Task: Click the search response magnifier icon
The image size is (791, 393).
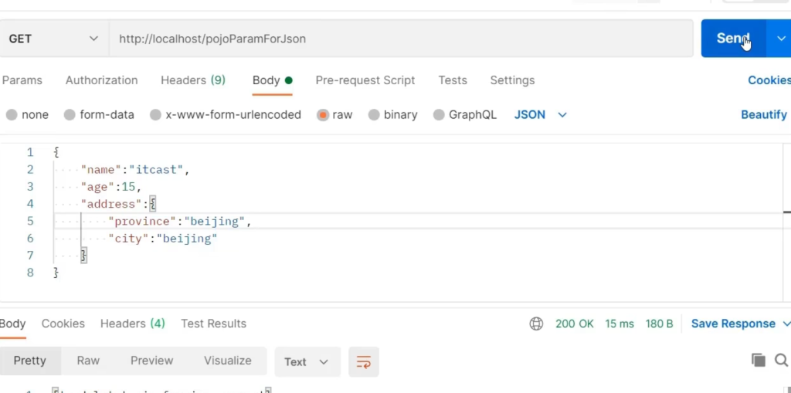Action: point(781,360)
